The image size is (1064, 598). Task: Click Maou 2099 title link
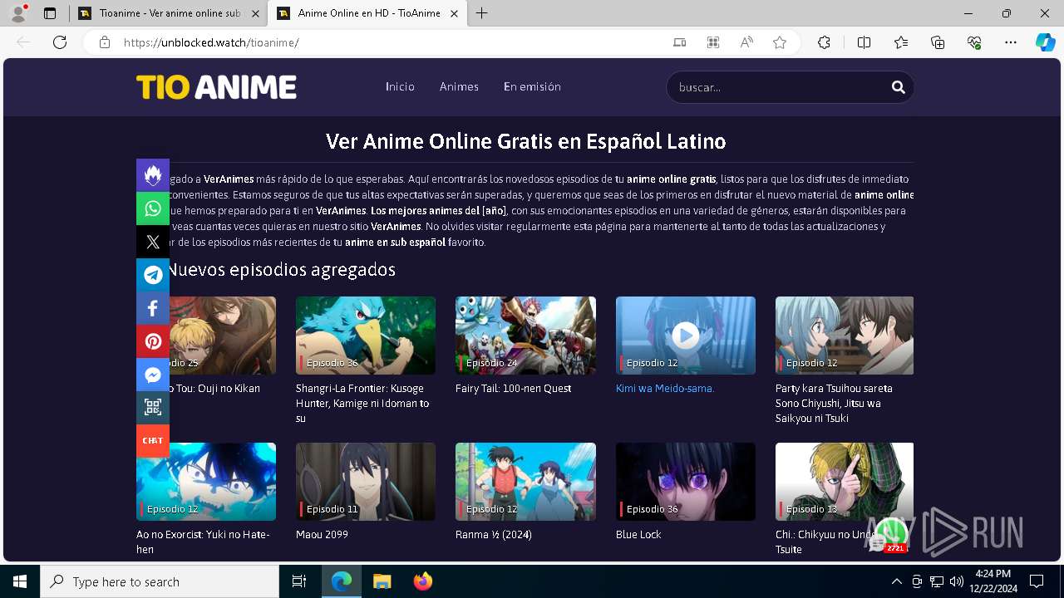click(x=322, y=534)
